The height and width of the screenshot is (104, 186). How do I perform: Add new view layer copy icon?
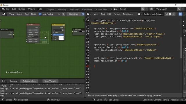coord(179,9)
